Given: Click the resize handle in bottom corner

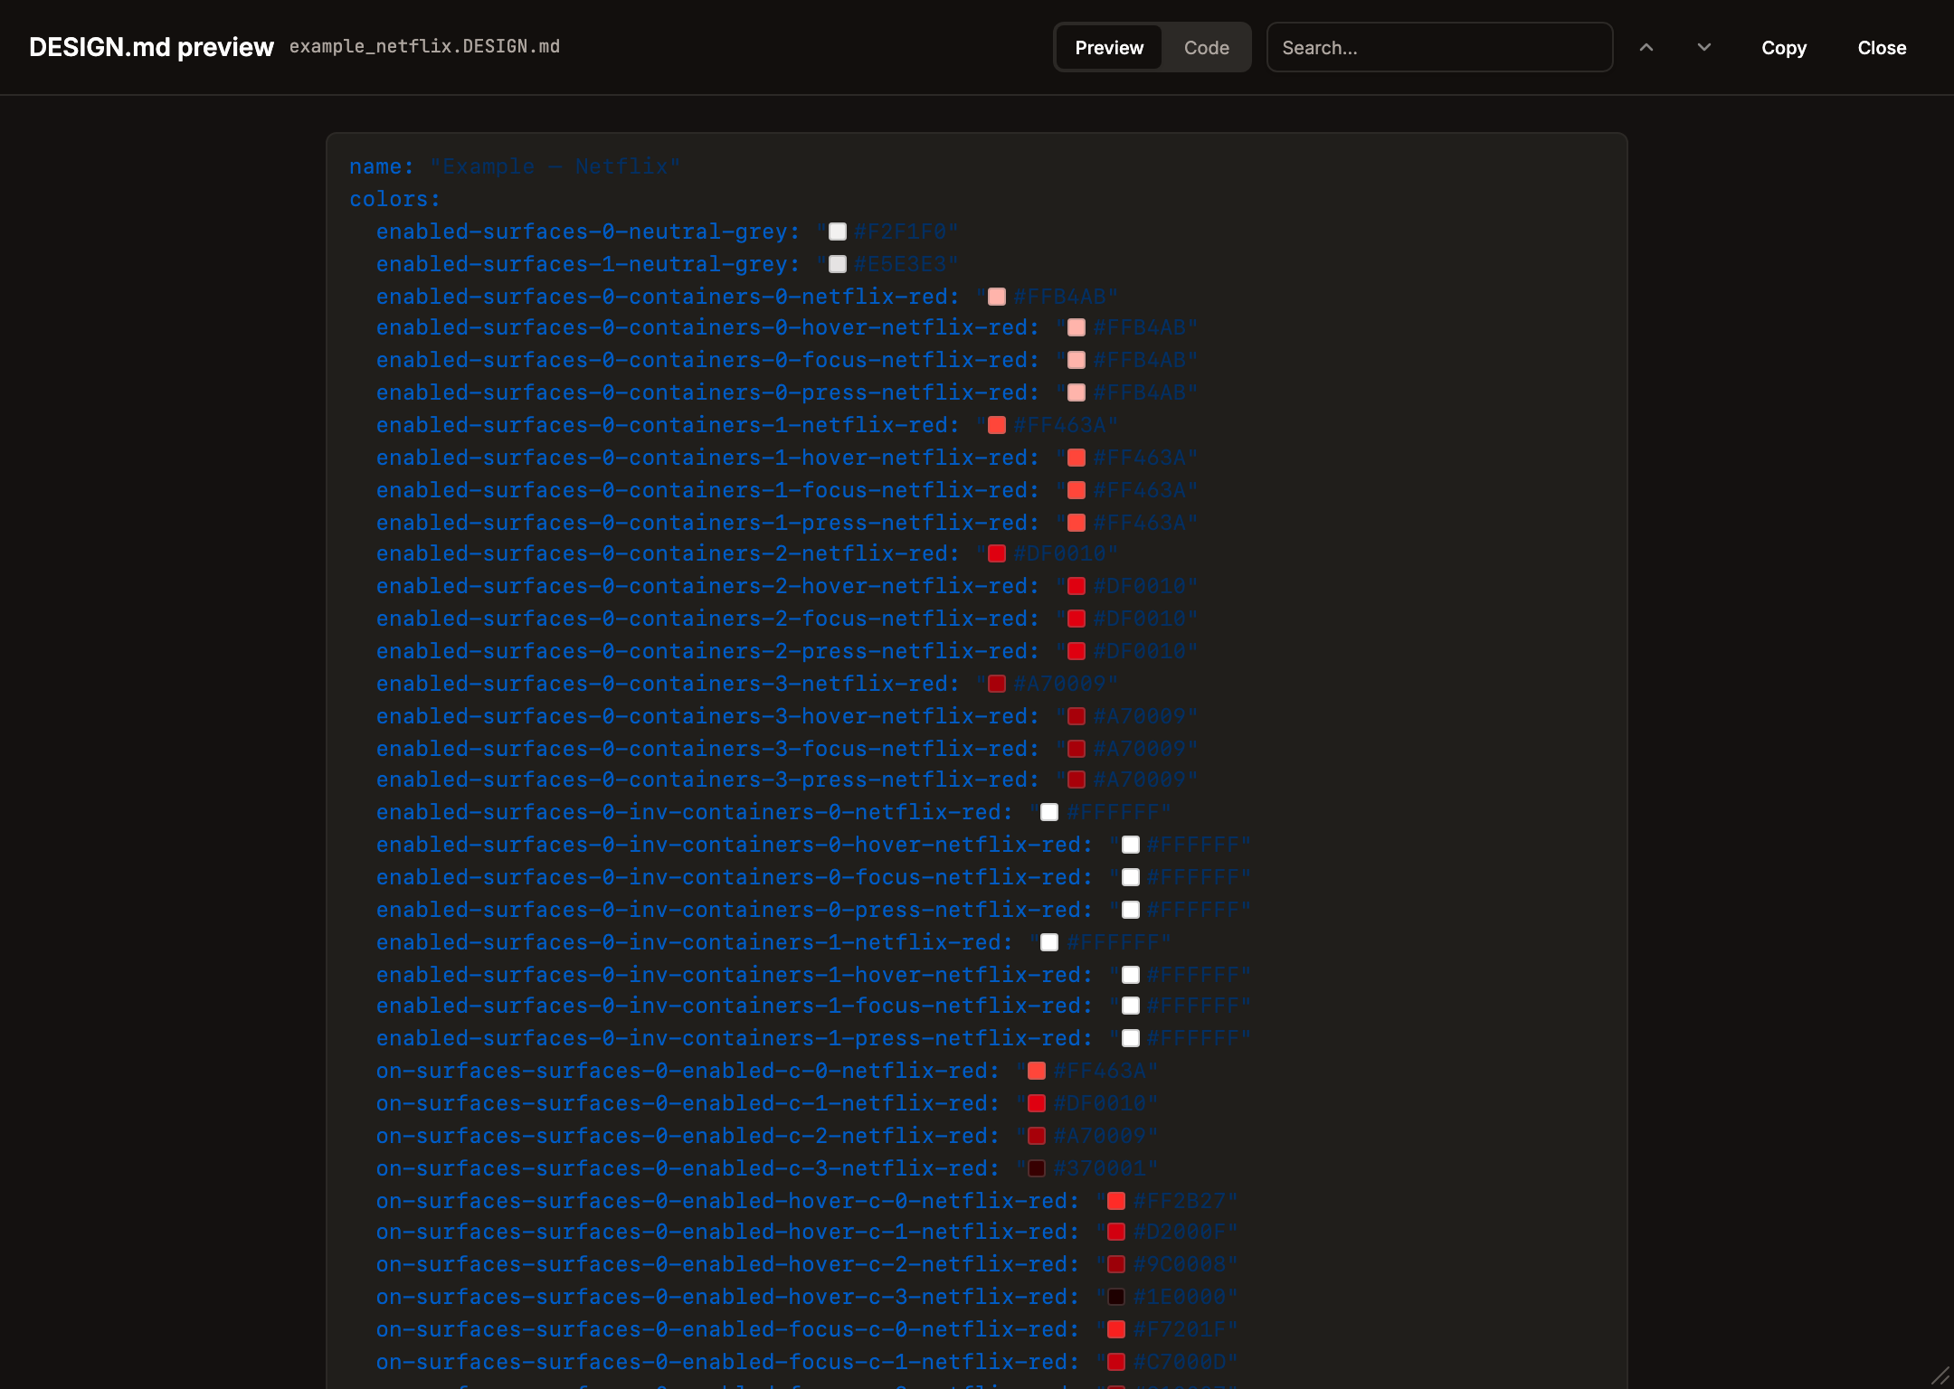Looking at the screenshot, I should point(1940,1375).
